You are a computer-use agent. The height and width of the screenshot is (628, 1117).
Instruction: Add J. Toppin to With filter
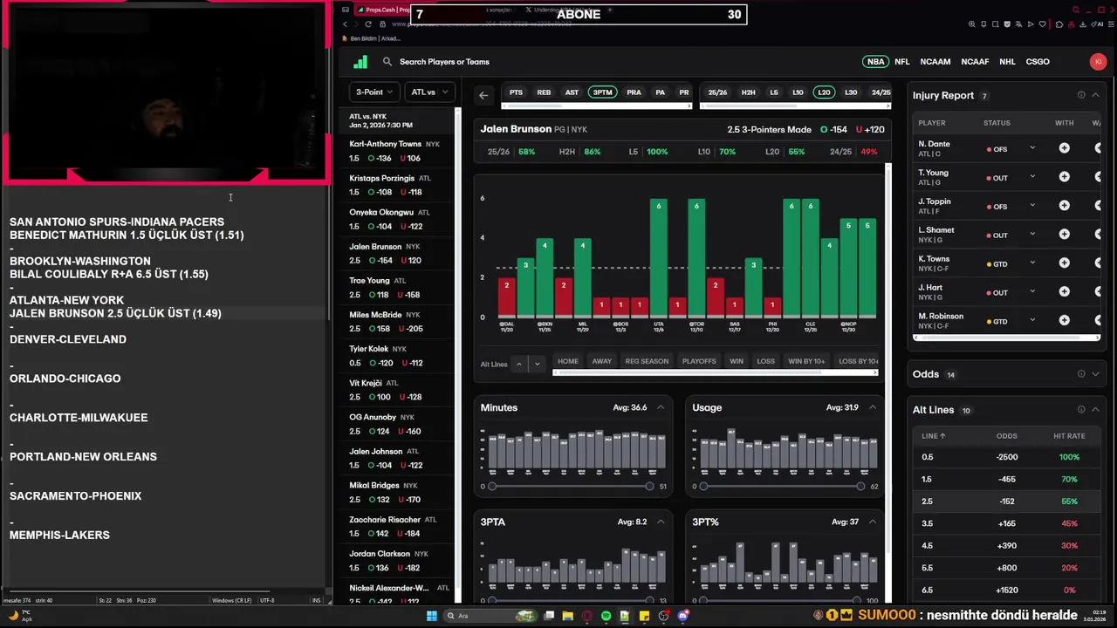coord(1064,206)
